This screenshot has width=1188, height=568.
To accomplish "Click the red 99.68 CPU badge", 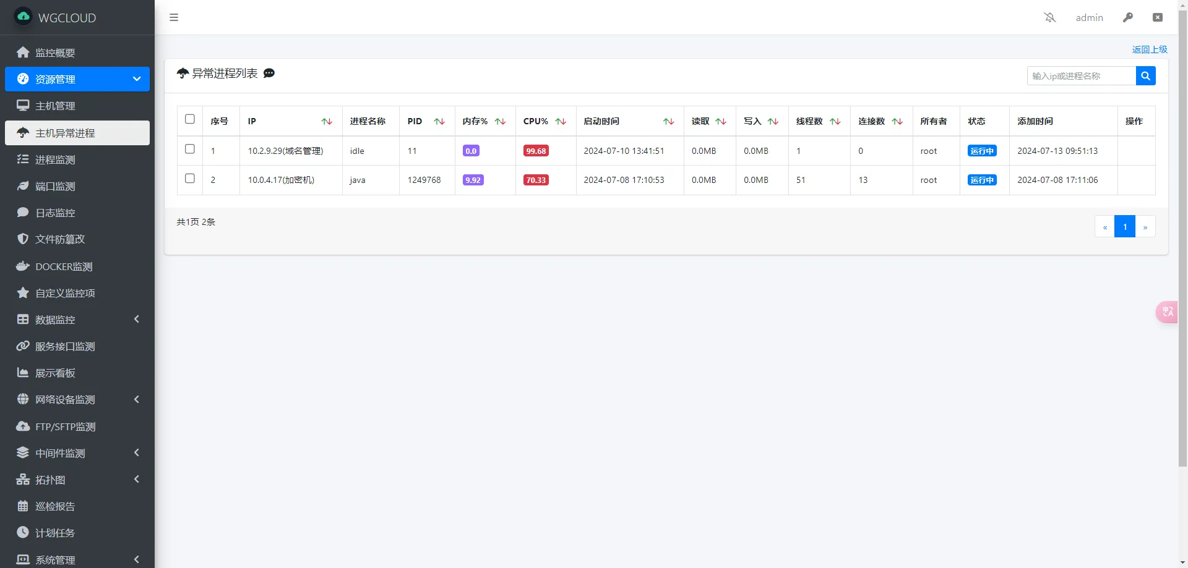I will 536,151.
